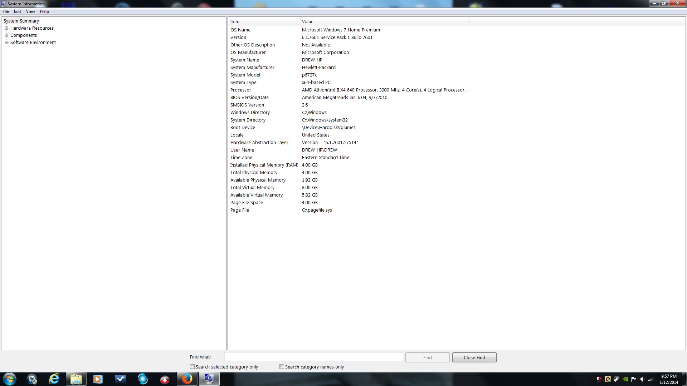Open the Norton tray icon with green check
The height and width of the screenshot is (386, 687).
608,379
